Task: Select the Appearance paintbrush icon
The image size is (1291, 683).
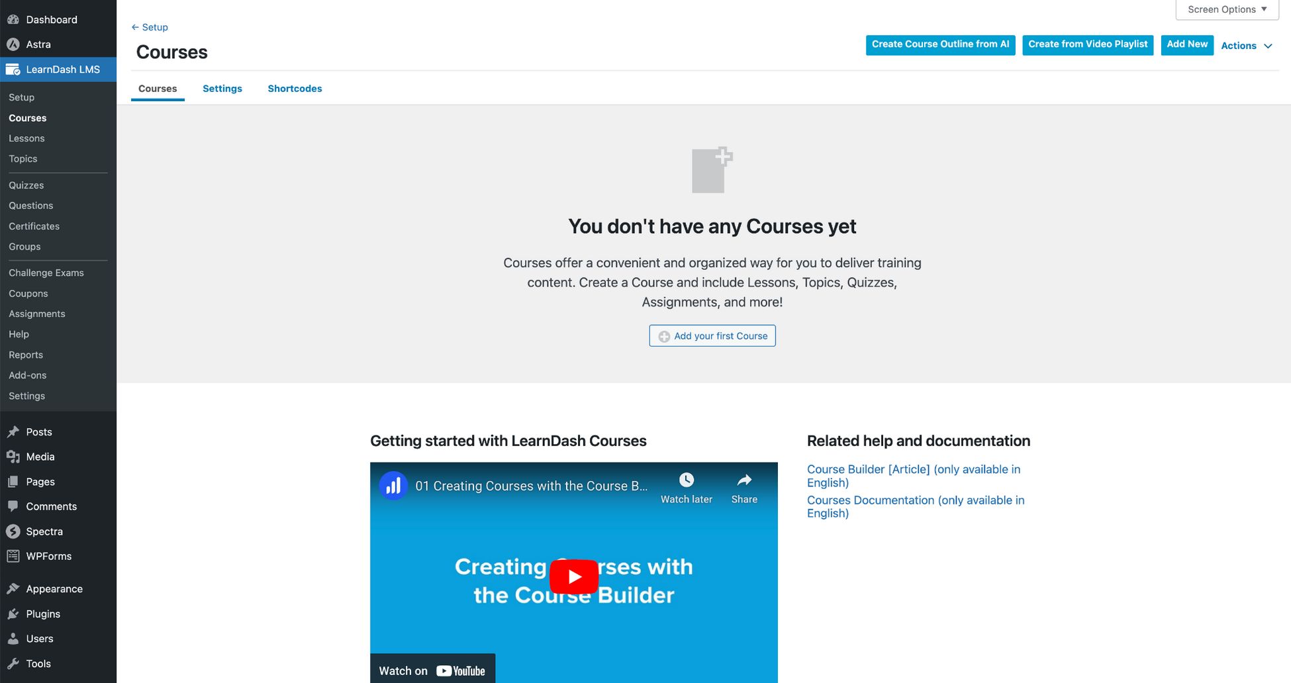Action: (x=14, y=588)
